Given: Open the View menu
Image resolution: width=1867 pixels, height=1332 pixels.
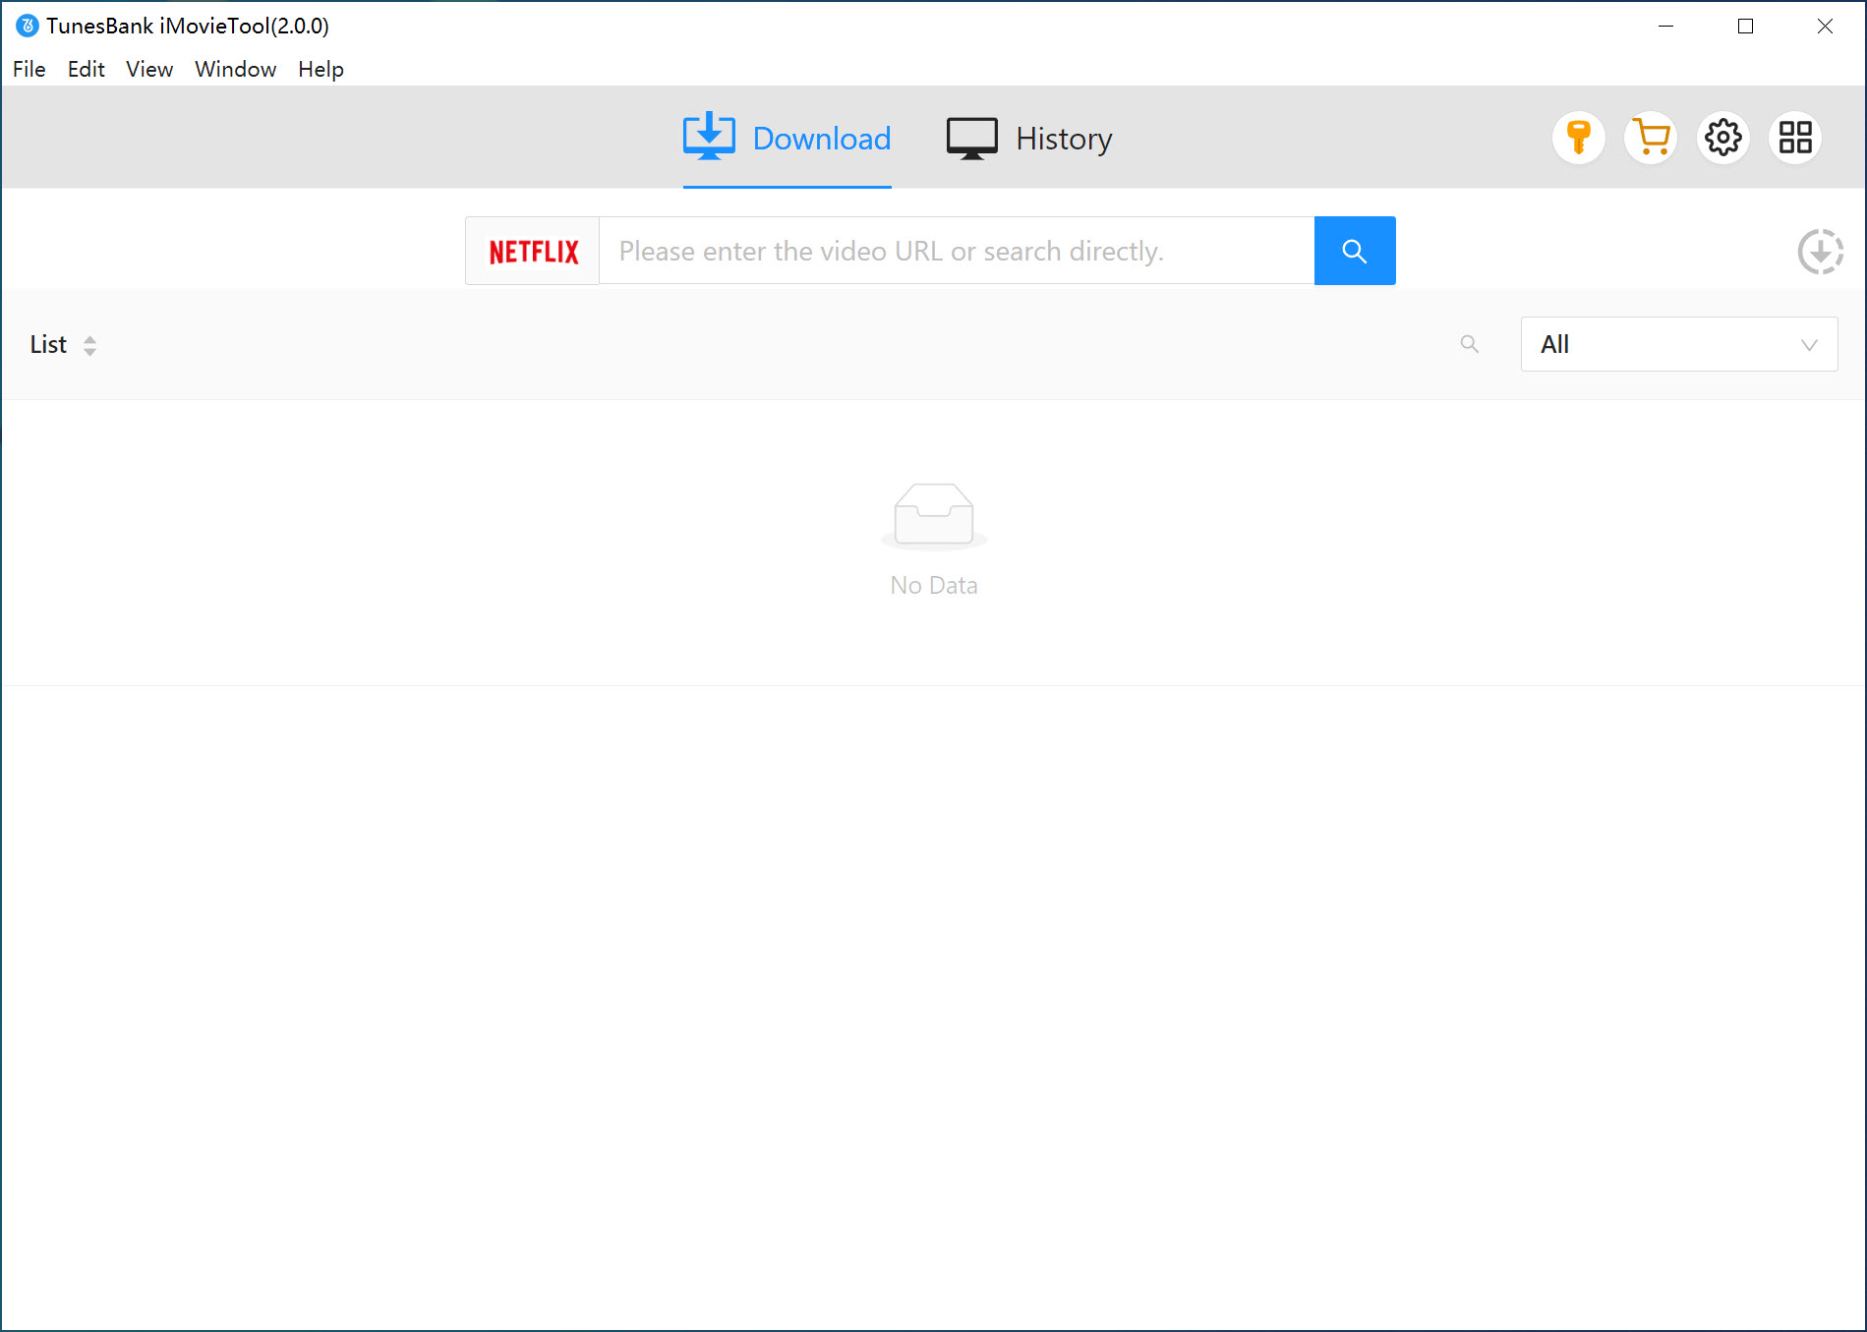Looking at the screenshot, I should coord(149,69).
